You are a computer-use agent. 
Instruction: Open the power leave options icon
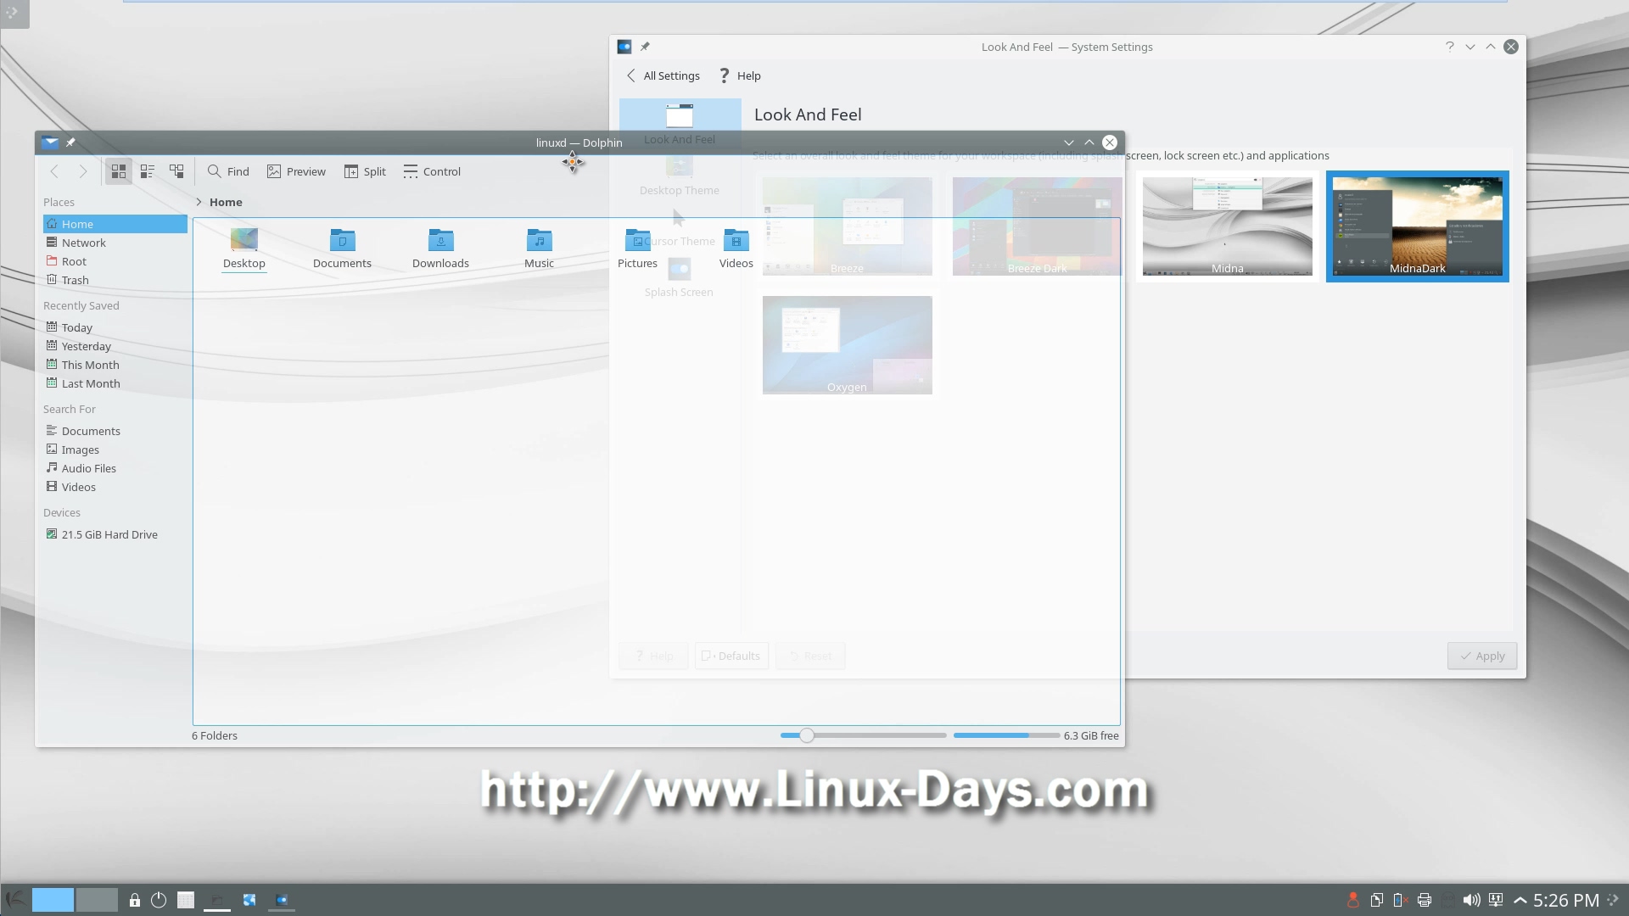[159, 900]
